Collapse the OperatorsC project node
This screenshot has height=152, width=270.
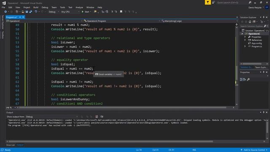coord(242,34)
